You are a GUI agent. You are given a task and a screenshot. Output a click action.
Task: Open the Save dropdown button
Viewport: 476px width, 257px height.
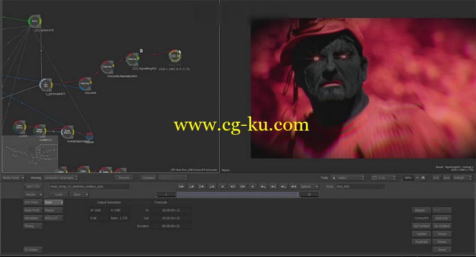pos(79,194)
